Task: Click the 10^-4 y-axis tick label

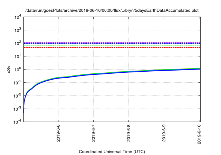Action: [x=17, y=122]
